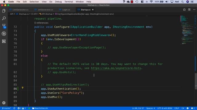Click API folder in breadcrumb
Image resolution: width=197 pixels, height=110 pixels.
coord(12,14)
